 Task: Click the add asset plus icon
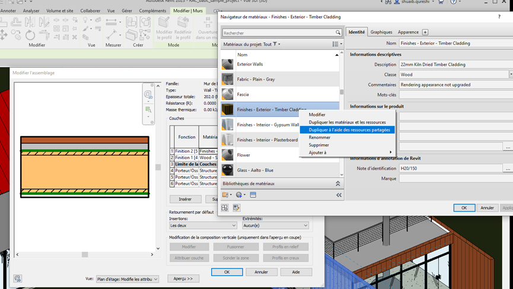pyautogui.click(x=425, y=32)
